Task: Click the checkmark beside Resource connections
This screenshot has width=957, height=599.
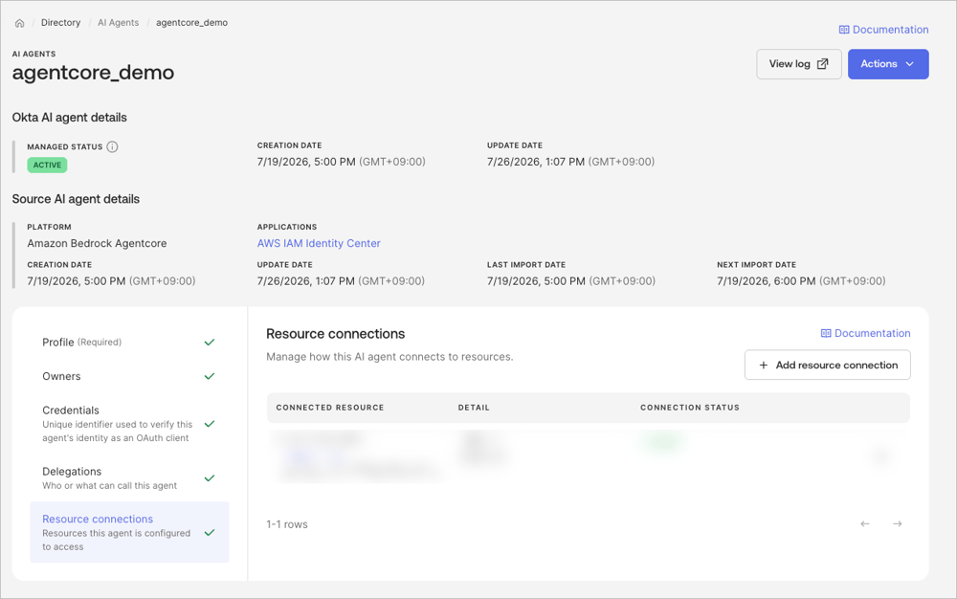Action: pos(210,533)
